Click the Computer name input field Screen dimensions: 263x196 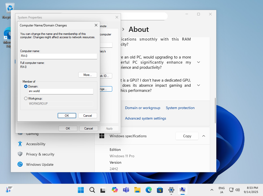pyautogui.click(x=59, y=56)
